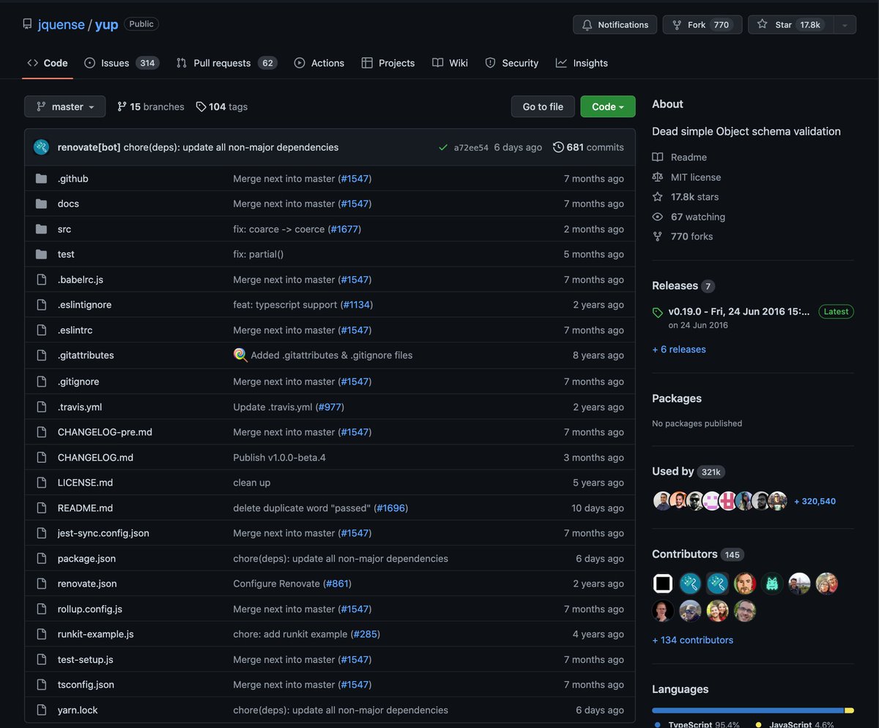This screenshot has height=728, width=879.
Task: Click the lollipop emoji in .gitattributes row
Action: (240, 355)
